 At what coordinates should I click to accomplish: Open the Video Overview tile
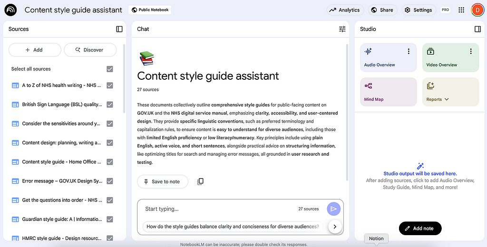click(450, 58)
